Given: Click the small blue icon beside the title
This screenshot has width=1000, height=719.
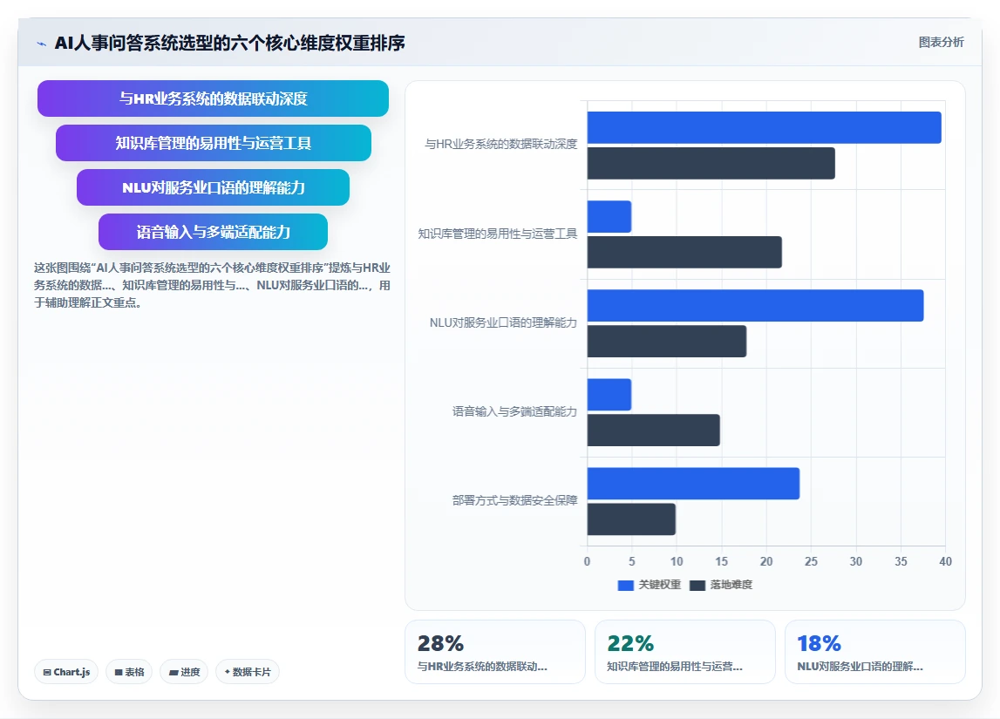Looking at the screenshot, I should (42, 44).
